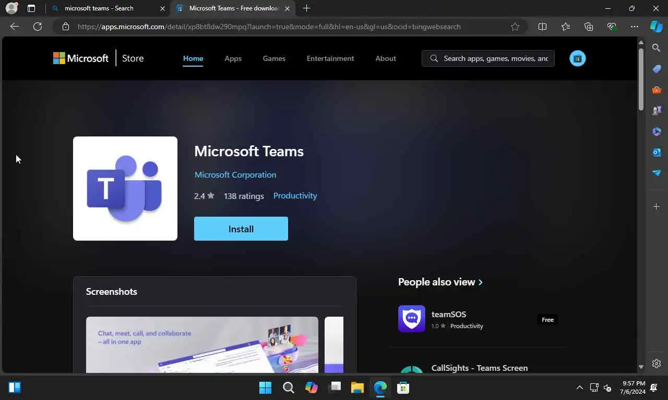Open taskbar Search magnifier icon

coord(288,387)
